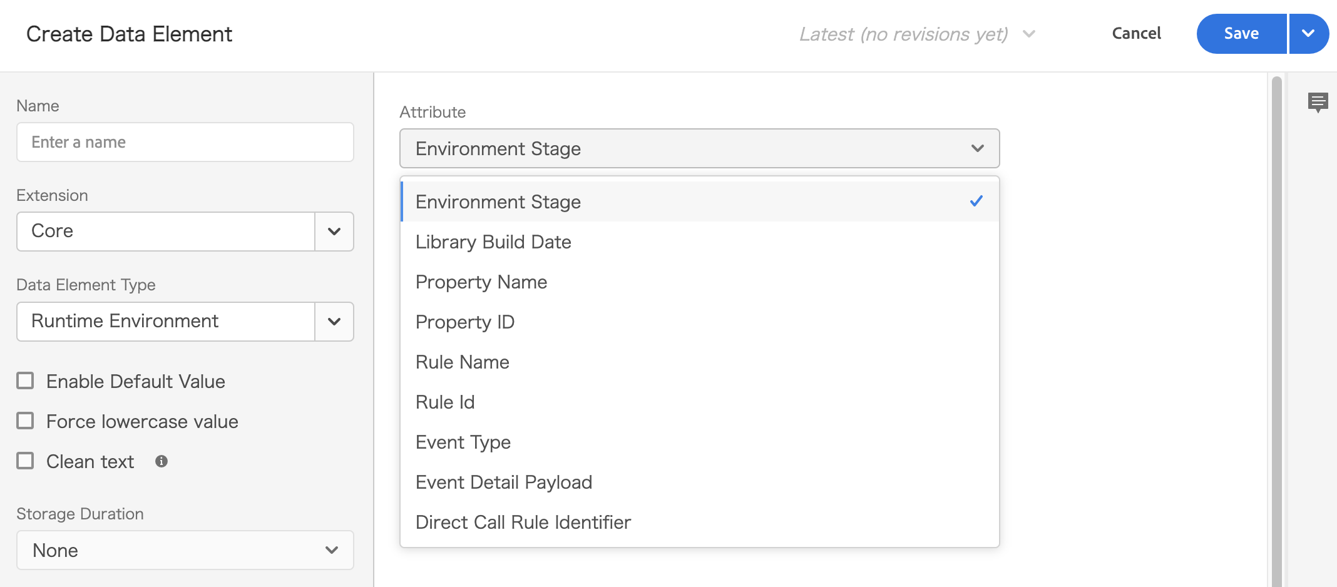Click the Data Element Type chevron button
This screenshot has width=1337, height=587.
pos(334,322)
